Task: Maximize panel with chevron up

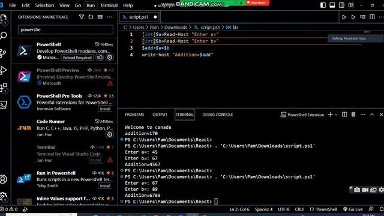Action: 372,115
